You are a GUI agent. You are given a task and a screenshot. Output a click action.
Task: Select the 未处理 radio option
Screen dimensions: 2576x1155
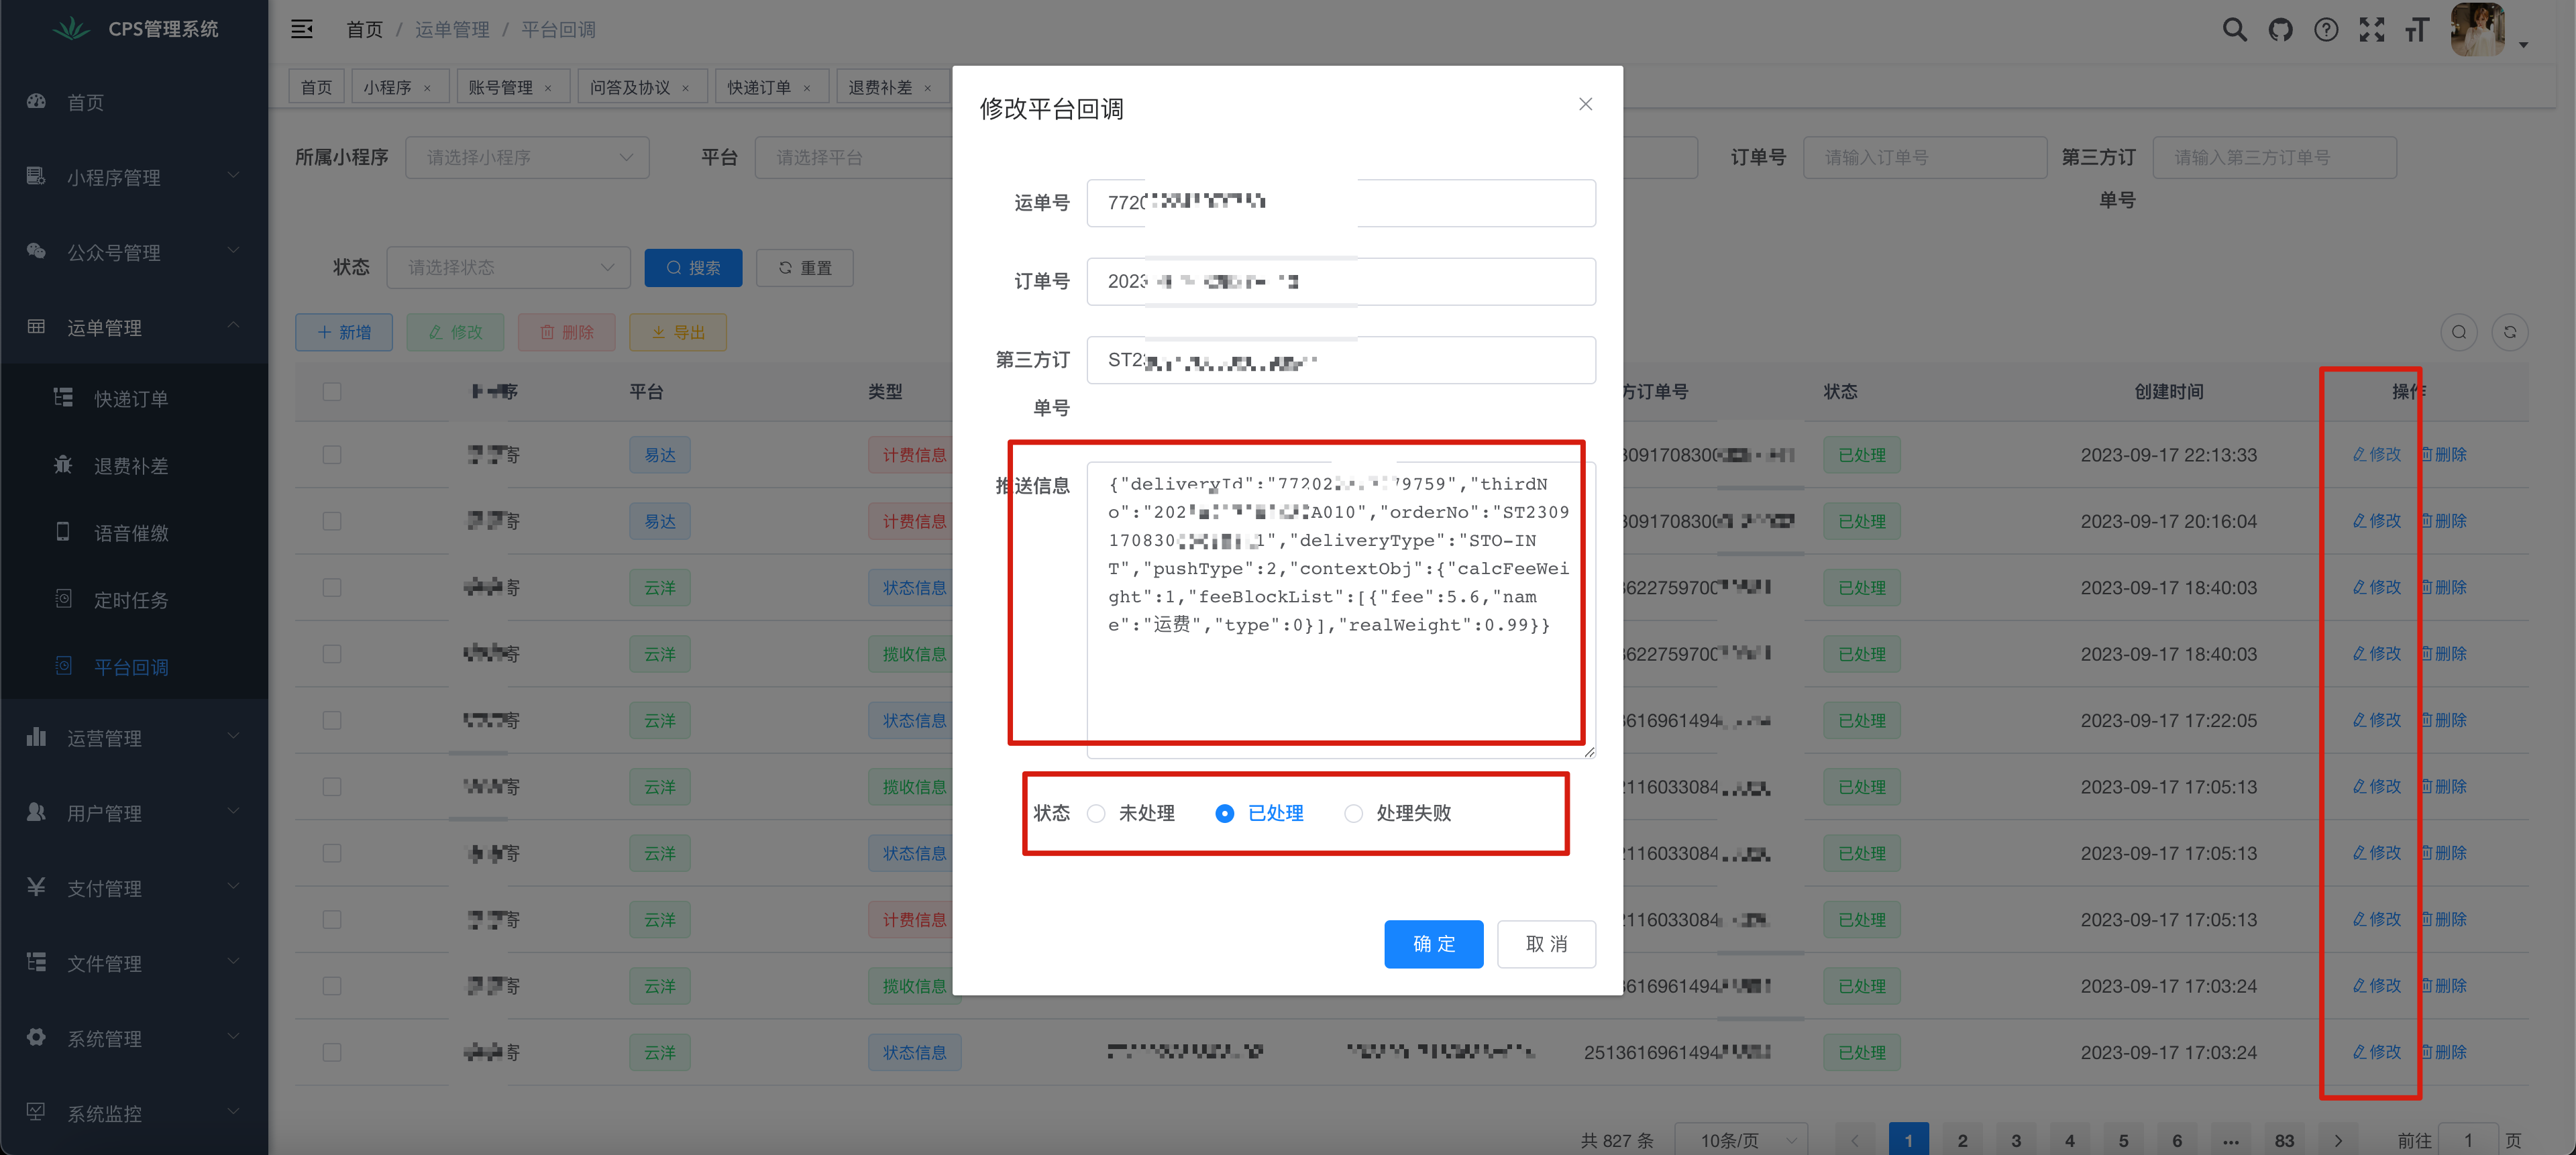[x=1132, y=813]
